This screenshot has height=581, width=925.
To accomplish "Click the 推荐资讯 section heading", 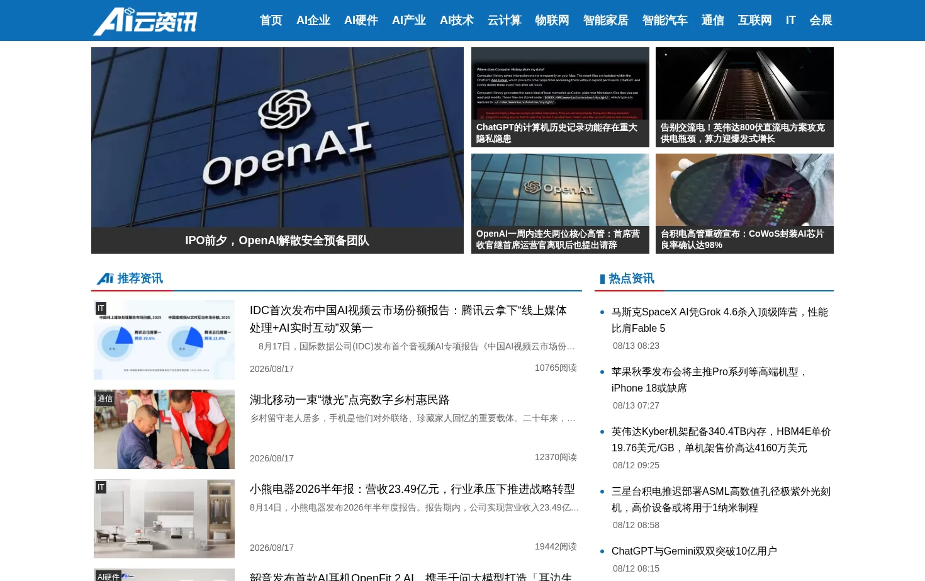I will pos(140,278).
